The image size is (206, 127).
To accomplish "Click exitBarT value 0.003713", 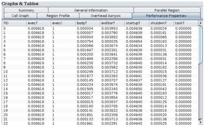I will coord(110,119).
